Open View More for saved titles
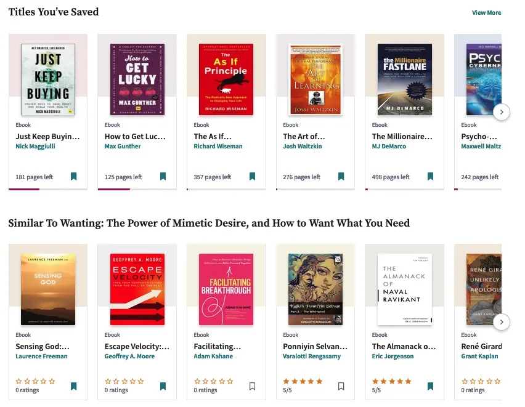Screen dimensions: 525x407 coord(486,13)
